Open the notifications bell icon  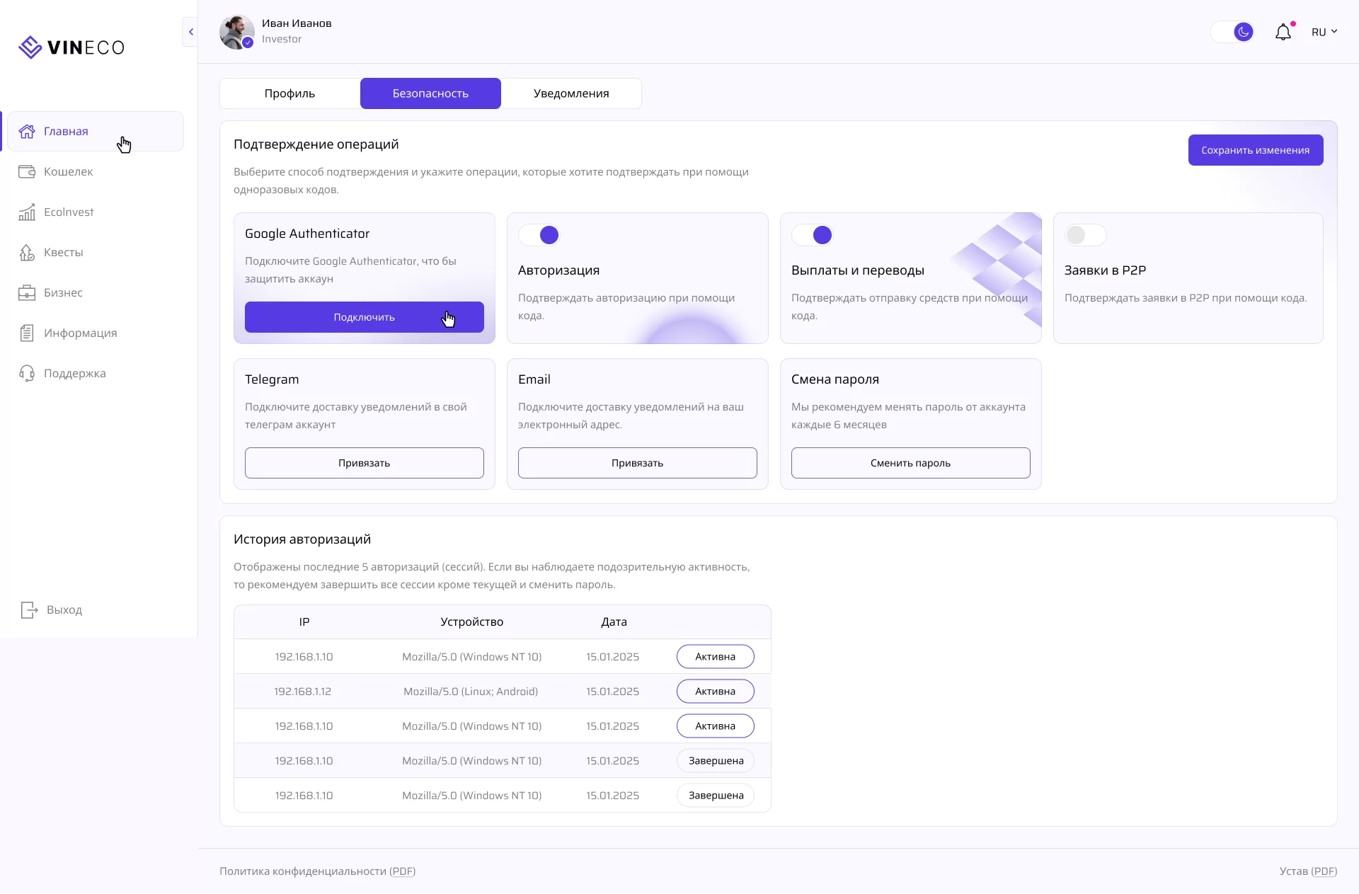1283,32
